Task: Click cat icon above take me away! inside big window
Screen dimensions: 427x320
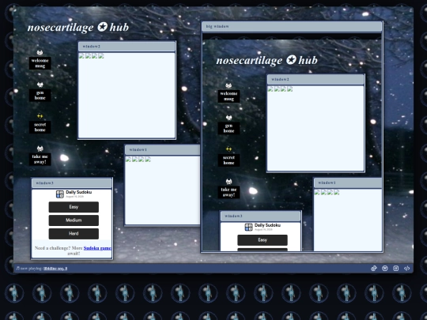Action: [x=229, y=182]
